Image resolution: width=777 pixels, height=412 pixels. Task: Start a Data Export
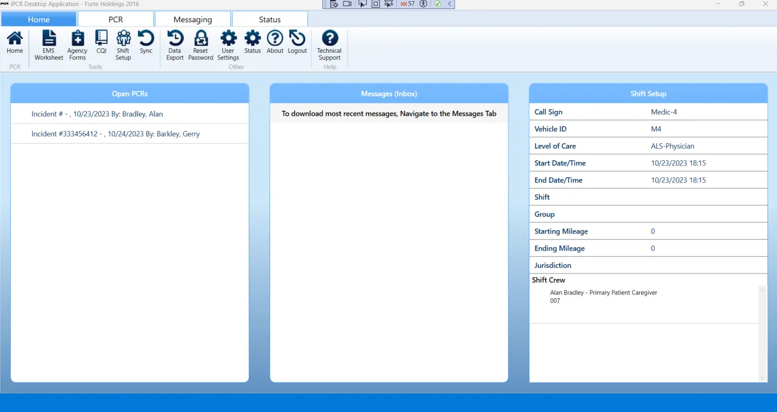175,45
